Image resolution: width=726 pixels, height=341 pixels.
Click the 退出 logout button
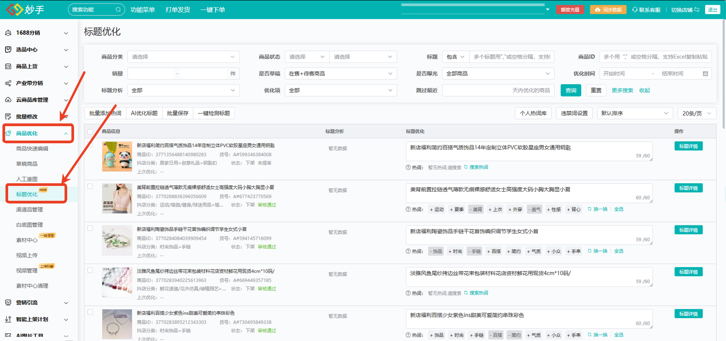coord(712,9)
